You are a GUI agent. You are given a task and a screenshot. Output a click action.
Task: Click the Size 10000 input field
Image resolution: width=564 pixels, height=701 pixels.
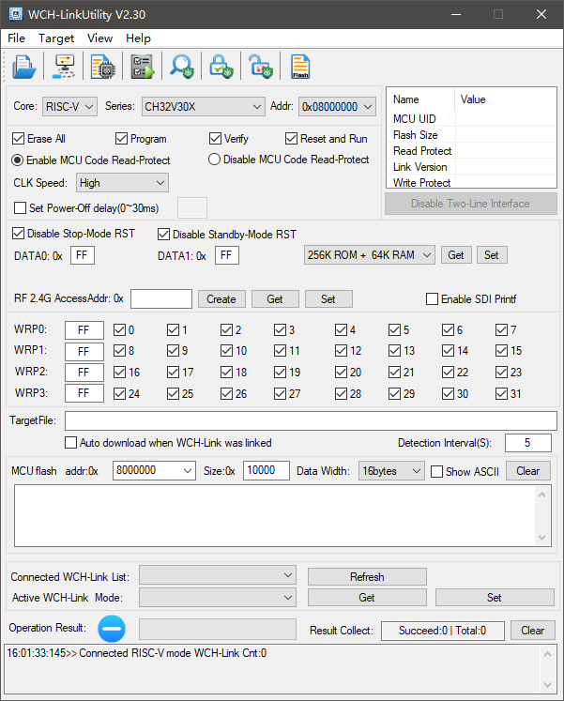[x=267, y=470]
